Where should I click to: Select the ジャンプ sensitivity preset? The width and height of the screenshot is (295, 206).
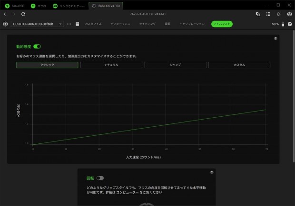[x=176, y=65]
